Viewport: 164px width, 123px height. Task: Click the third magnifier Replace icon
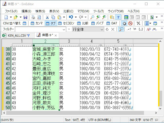[x=104, y=17]
